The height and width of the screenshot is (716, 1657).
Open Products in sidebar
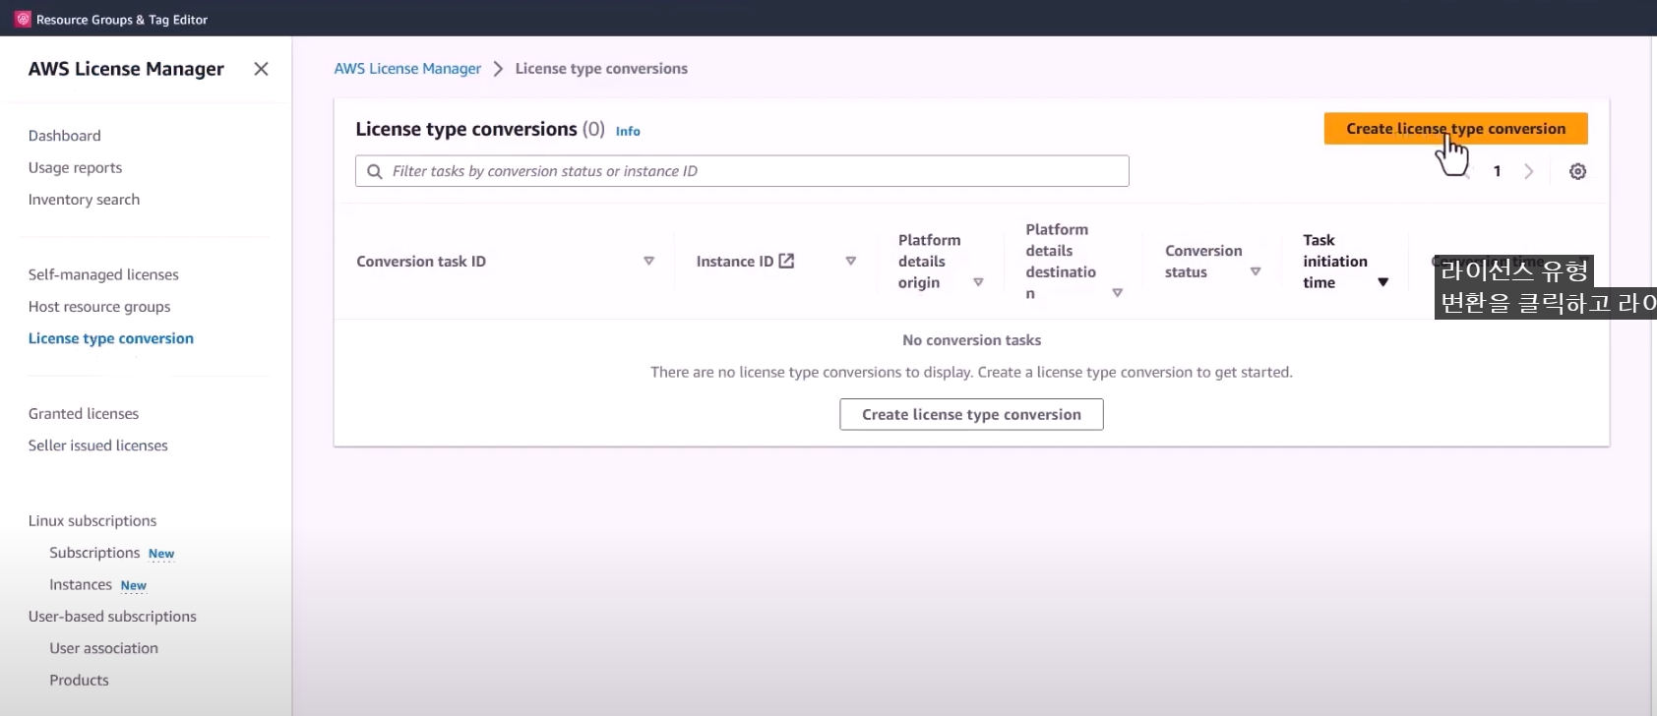coord(79,680)
